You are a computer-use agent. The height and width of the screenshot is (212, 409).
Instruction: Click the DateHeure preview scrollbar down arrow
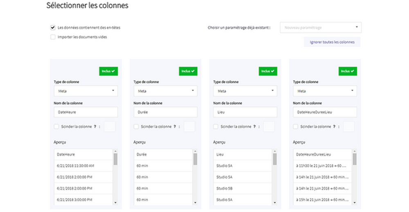coord(115,203)
